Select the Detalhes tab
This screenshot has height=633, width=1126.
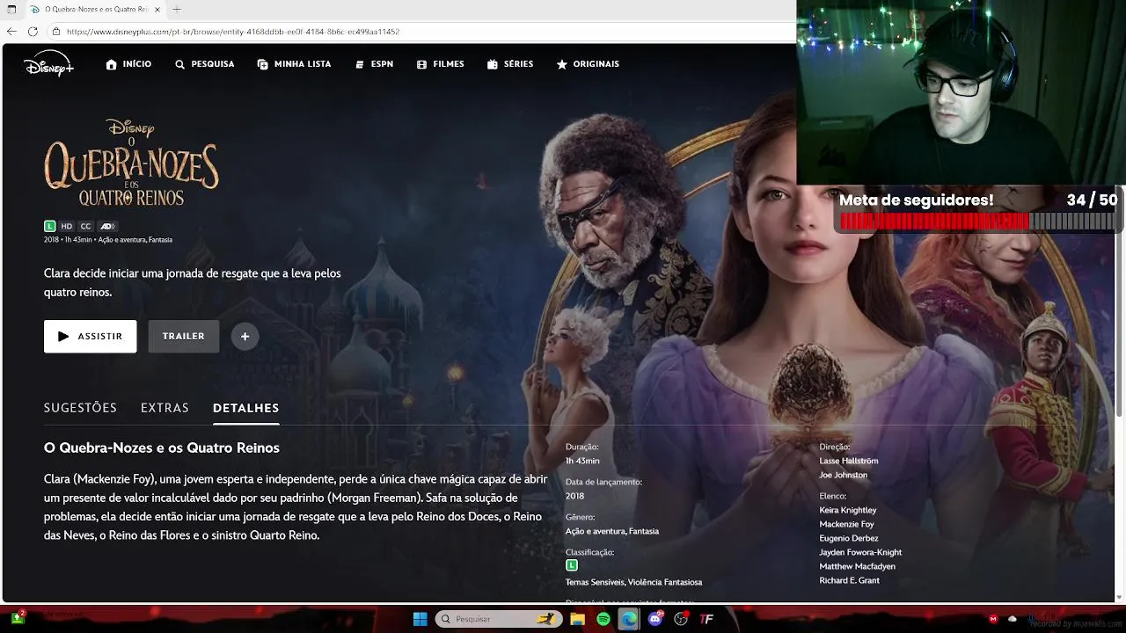[x=246, y=408]
